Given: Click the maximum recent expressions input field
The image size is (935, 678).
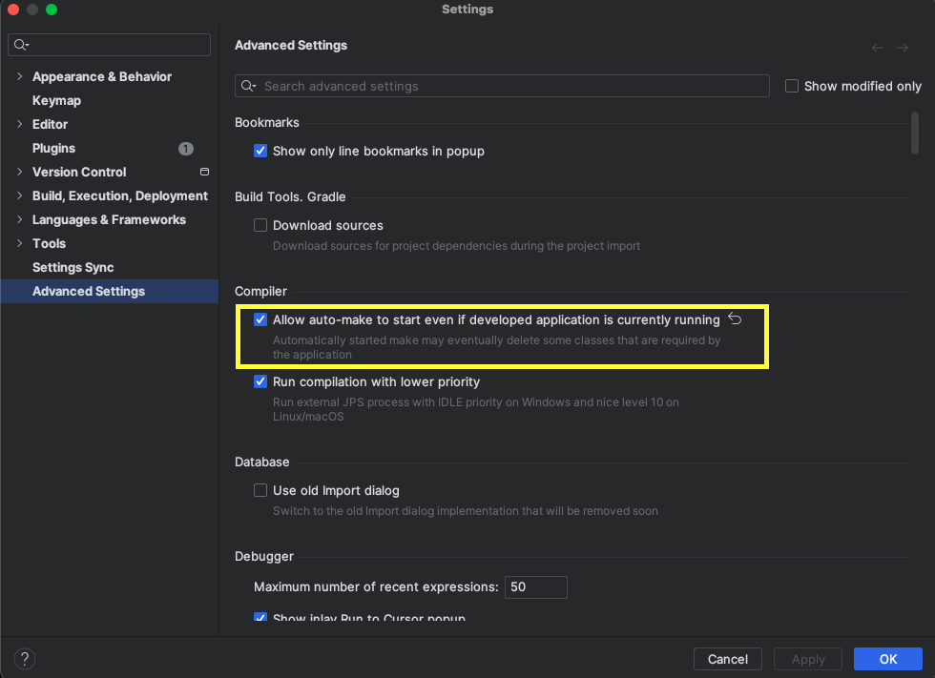Looking at the screenshot, I should (x=535, y=587).
